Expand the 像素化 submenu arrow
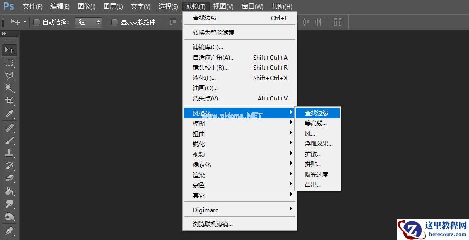This screenshot has height=240, width=469. (x=291, y=163)
